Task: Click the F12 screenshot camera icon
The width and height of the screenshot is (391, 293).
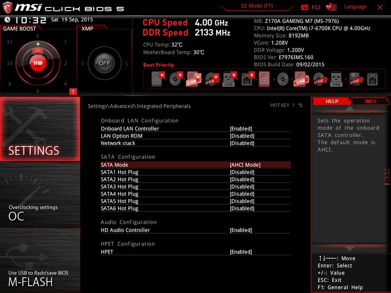Action: point(304,6)
